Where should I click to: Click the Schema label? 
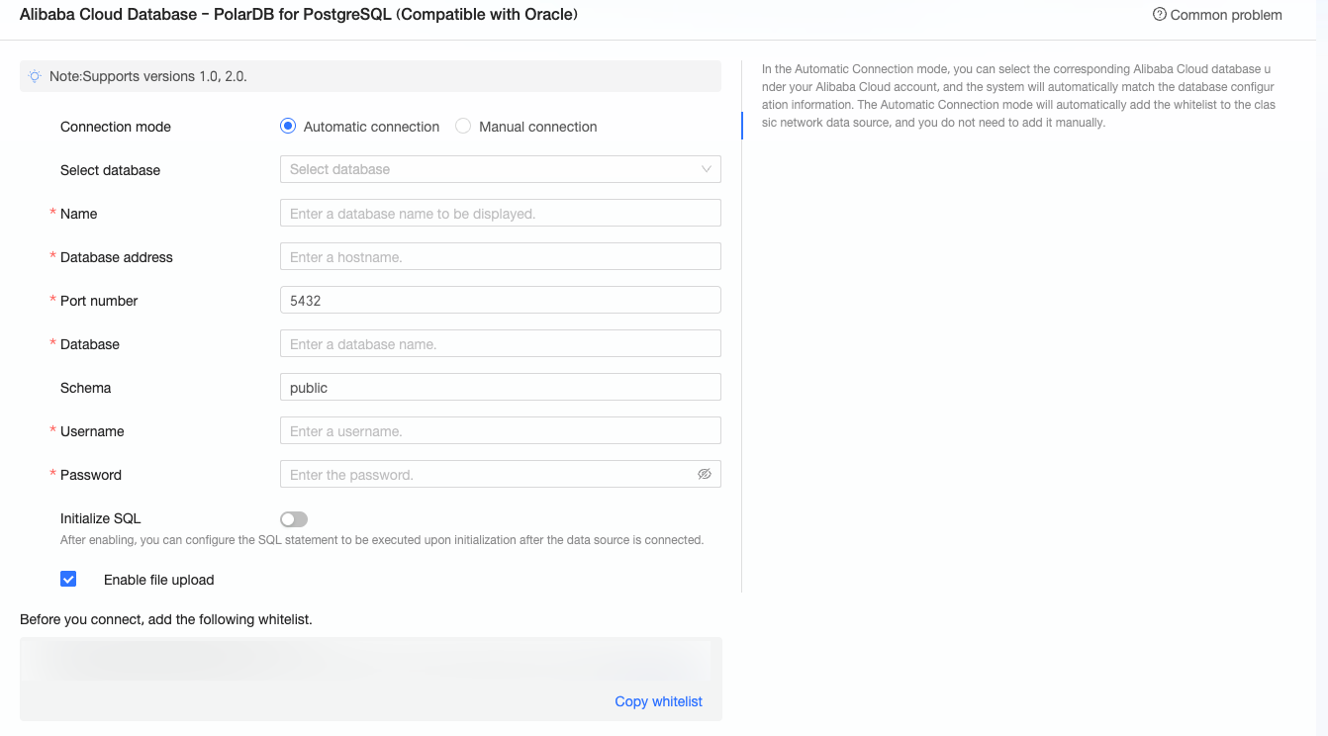[x=85, y=388]
